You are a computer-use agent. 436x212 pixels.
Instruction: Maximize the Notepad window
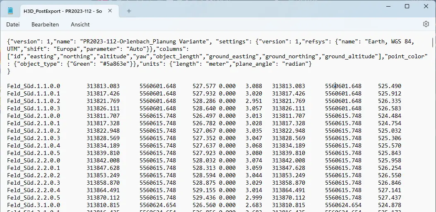[407, 6]
